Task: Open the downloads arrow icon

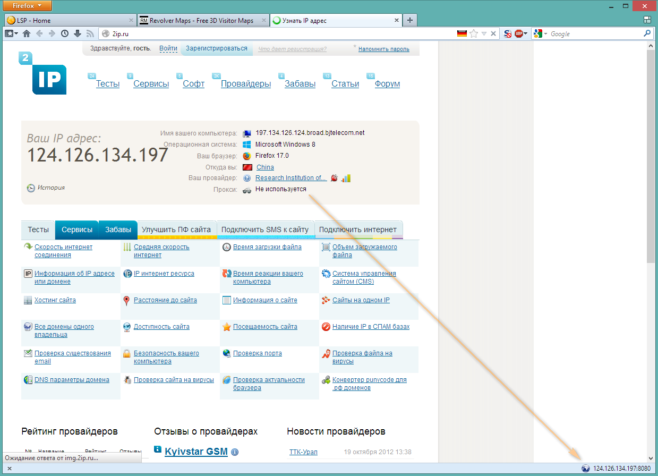Action: pos(78,33)
